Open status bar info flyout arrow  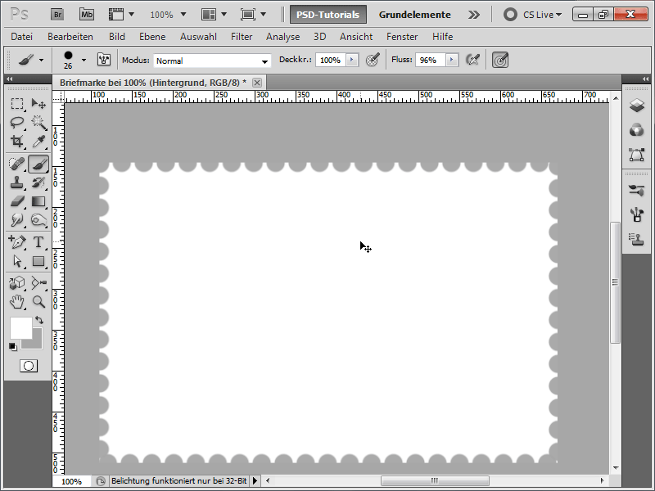coord(255,481)
